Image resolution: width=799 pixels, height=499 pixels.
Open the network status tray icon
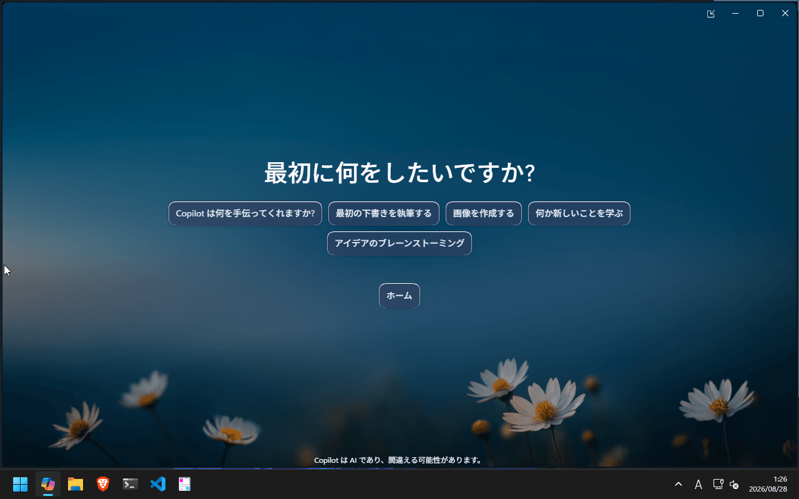click(718, 484)
